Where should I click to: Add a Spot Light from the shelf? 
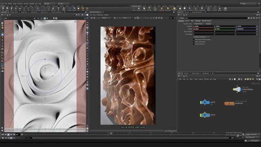(144, 9)
